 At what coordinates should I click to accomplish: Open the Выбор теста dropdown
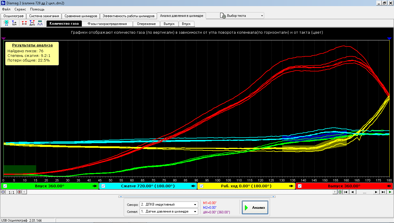point(262,16)
